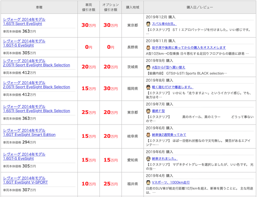Click the 2019年8月 購入 date text
This screenshot has width=257, height=197.
159,81
